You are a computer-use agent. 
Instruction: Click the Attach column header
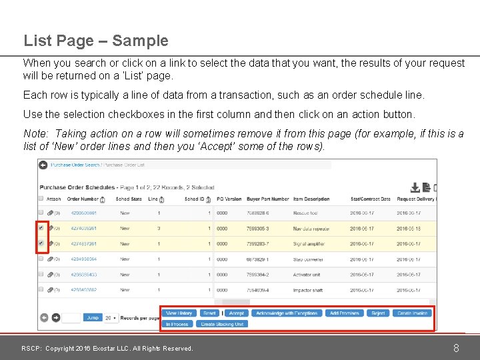[x=53, y=199]
